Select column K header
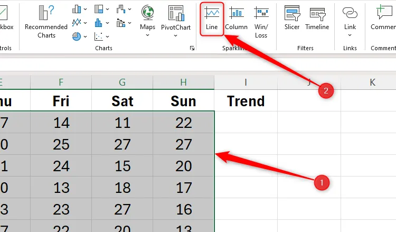The height and width of the screenshot is (232, 396). coord(372,82)
